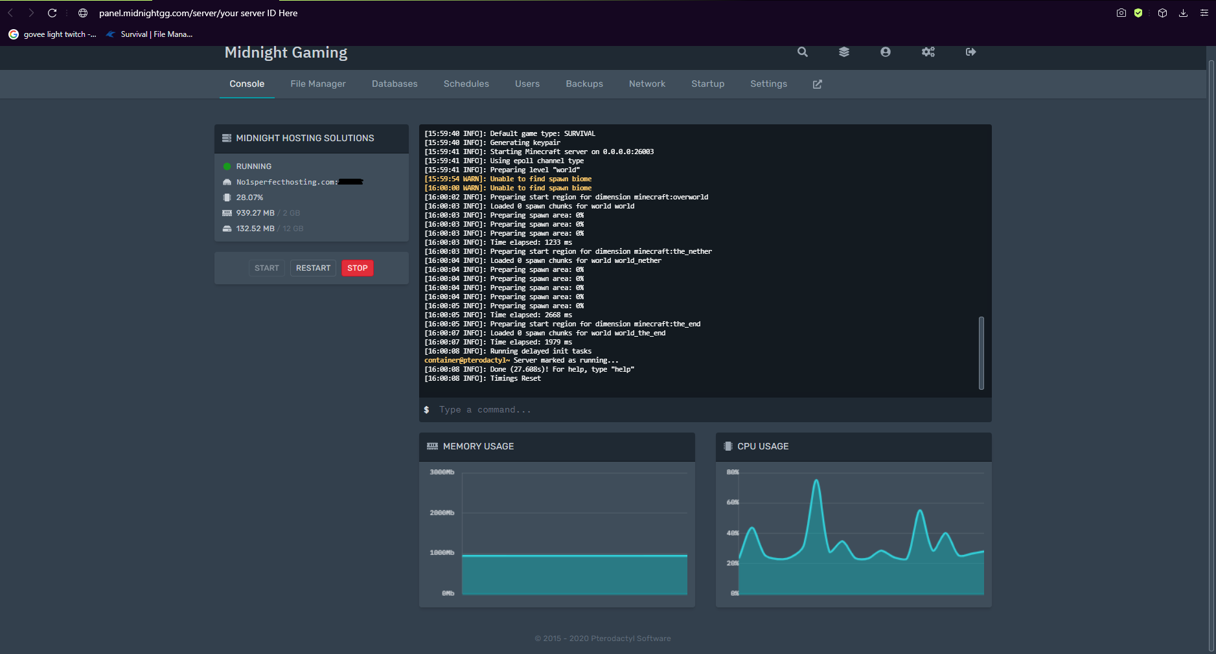Click the START server button
The image size is (1216, 654).
tap(266, 268)
